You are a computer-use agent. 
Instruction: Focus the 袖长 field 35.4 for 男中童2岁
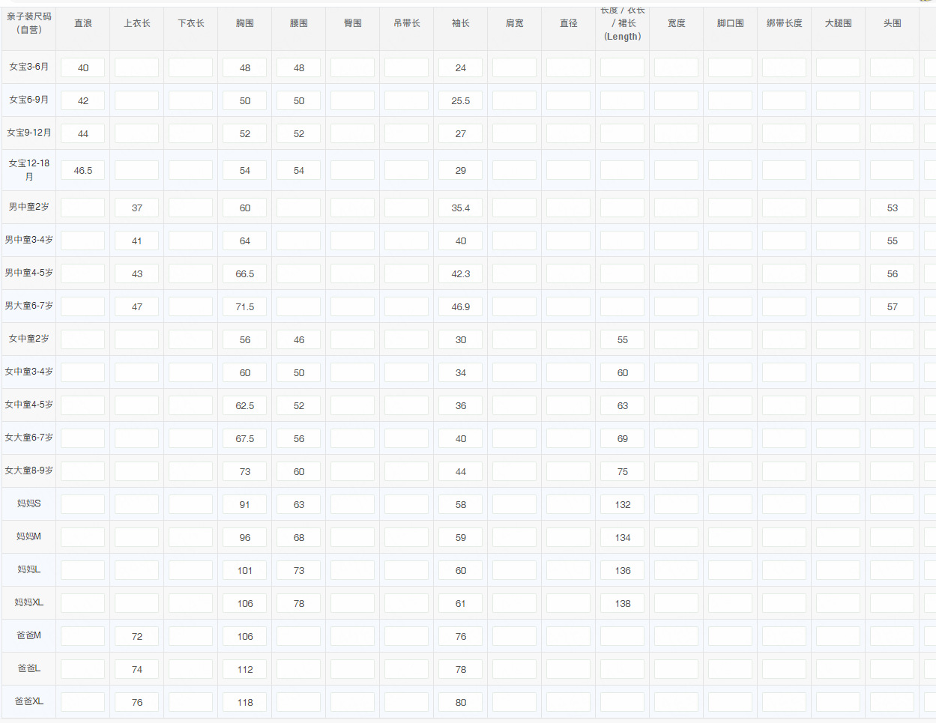(x=460, y=208)
